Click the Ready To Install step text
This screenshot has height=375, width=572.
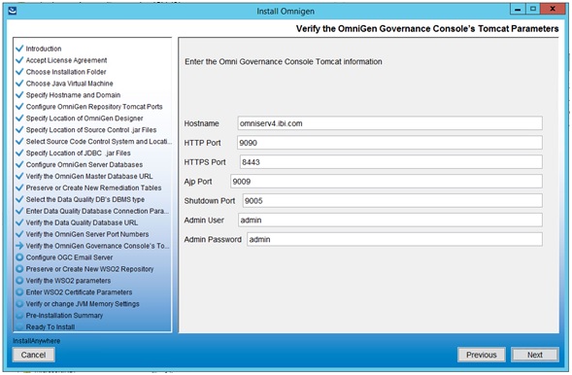50,326
